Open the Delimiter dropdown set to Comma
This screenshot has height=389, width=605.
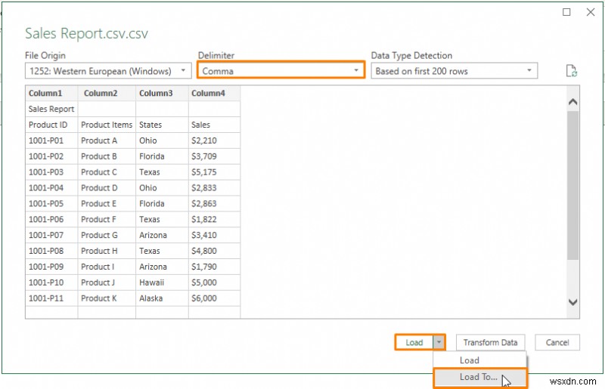[x=281, y=70]
